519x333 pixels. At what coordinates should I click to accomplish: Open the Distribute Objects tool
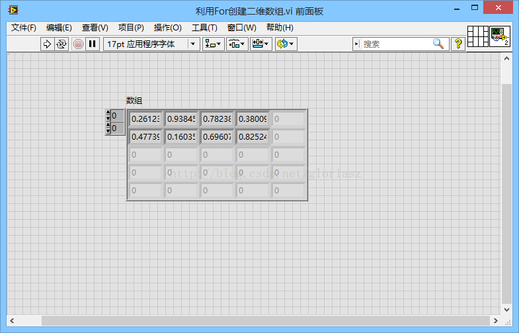pos(237,44)
